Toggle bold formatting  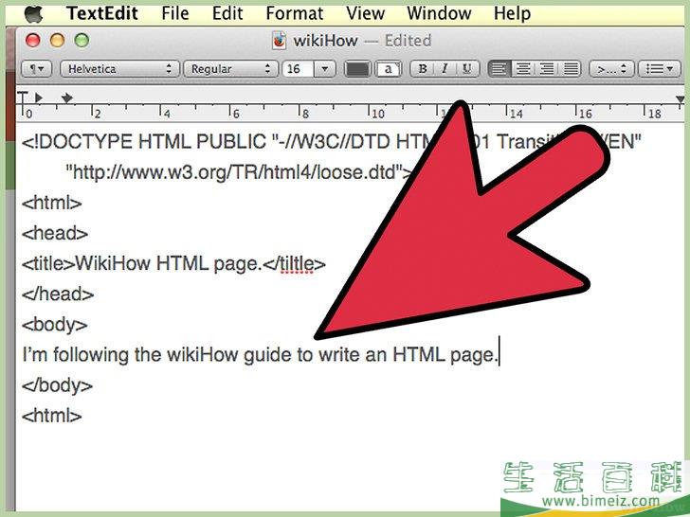click(x=422, y=69)
